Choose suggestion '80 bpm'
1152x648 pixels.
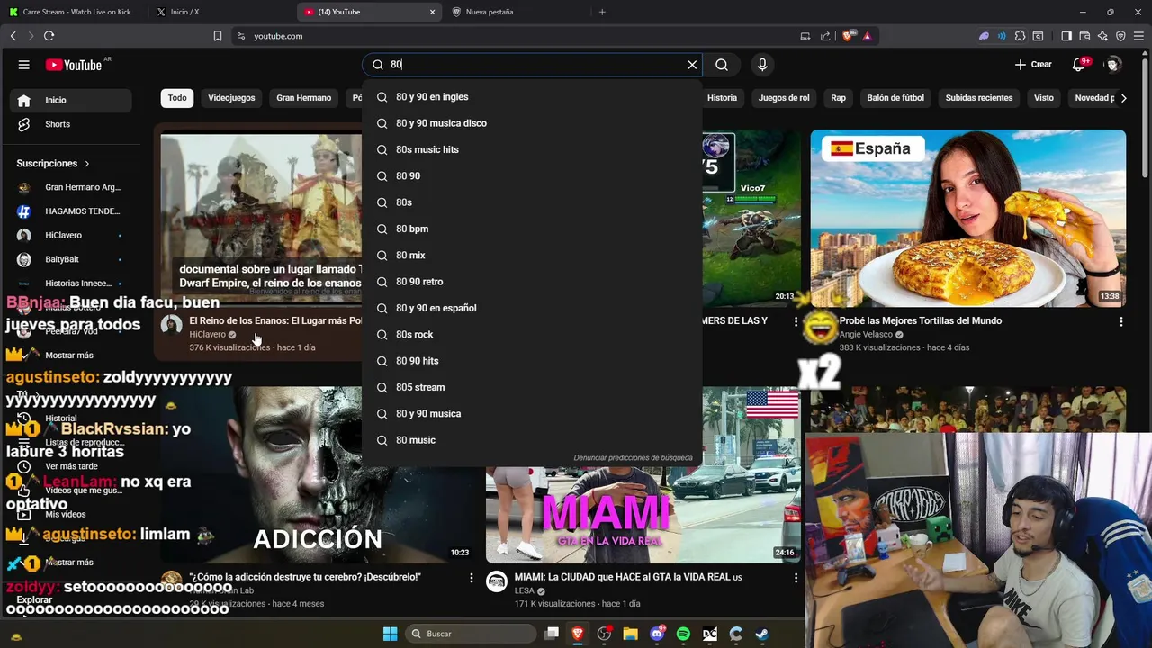tap(532, 229)
